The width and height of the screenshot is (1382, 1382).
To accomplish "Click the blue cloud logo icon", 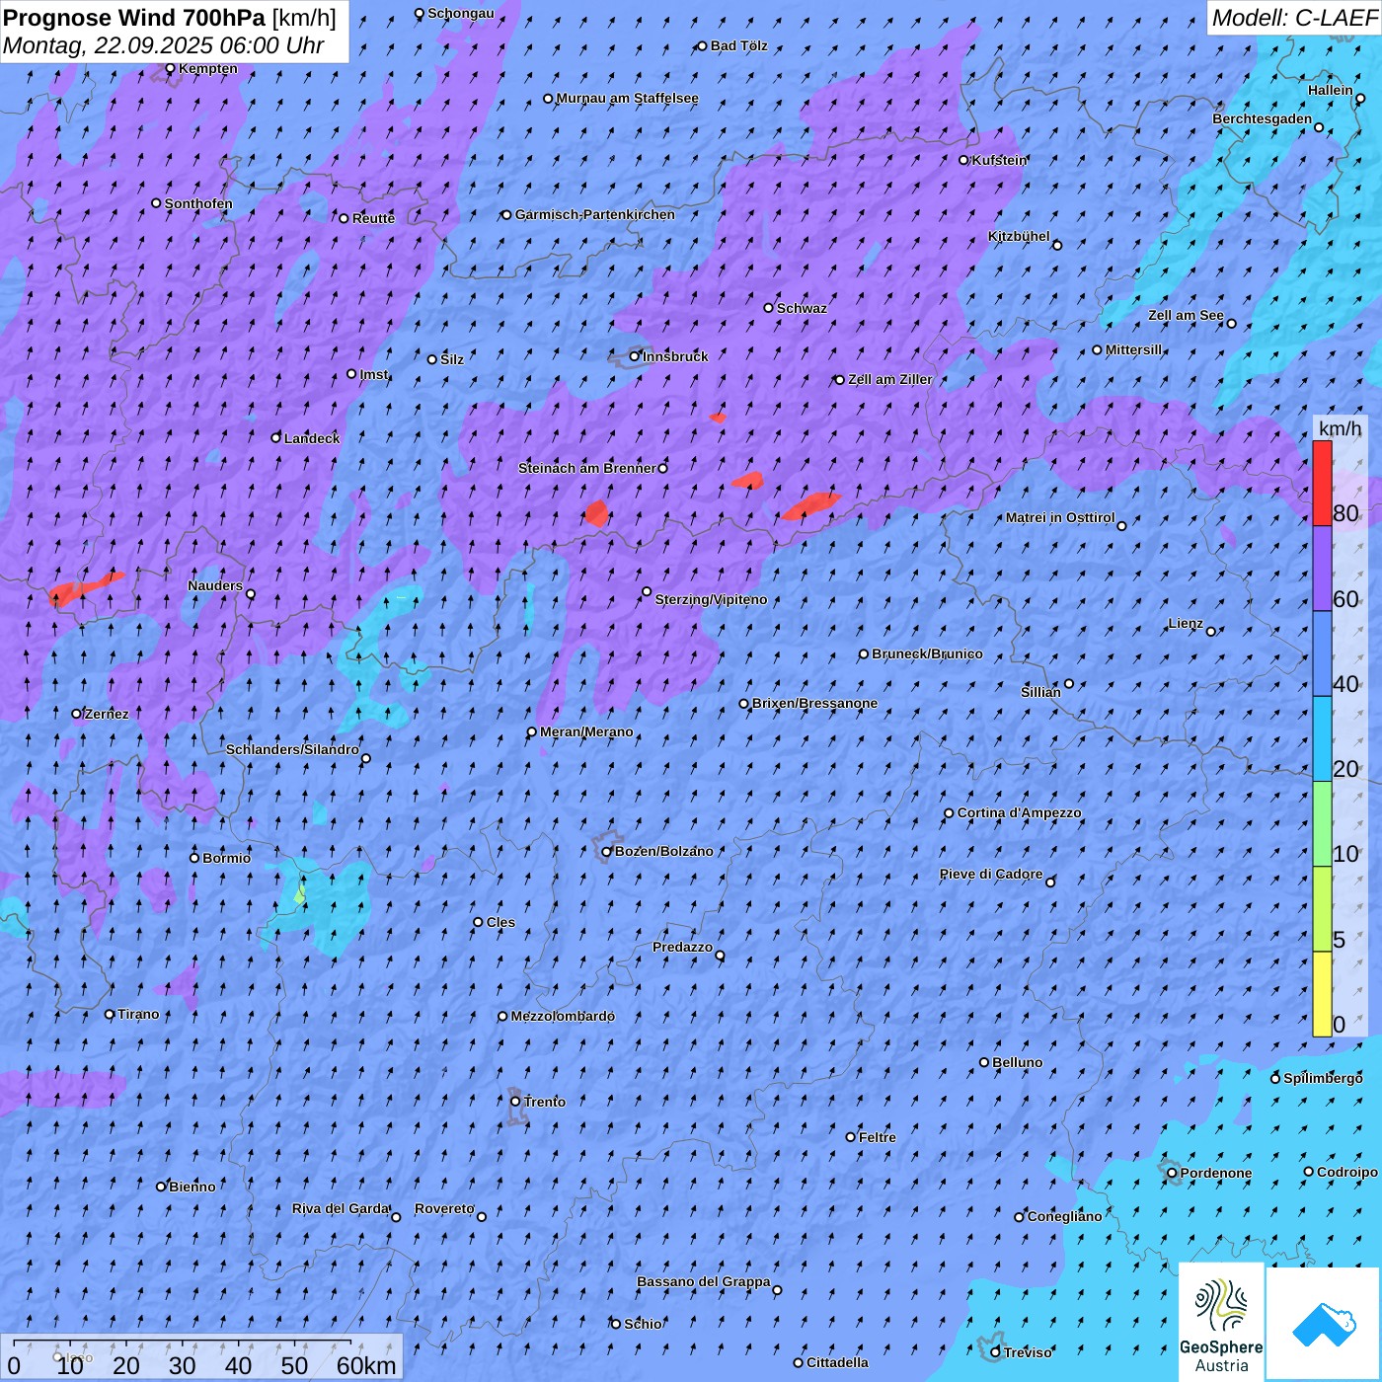I will (1323, 1323).
